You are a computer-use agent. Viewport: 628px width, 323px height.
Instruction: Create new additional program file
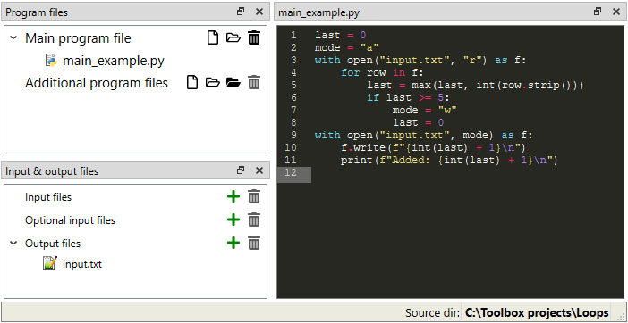pos(192,83)
